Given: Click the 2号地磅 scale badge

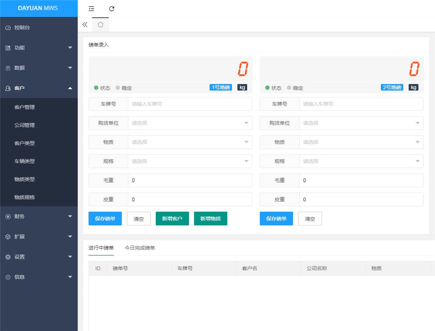Looking at the screenshot, I should click(x=392, y=87).
